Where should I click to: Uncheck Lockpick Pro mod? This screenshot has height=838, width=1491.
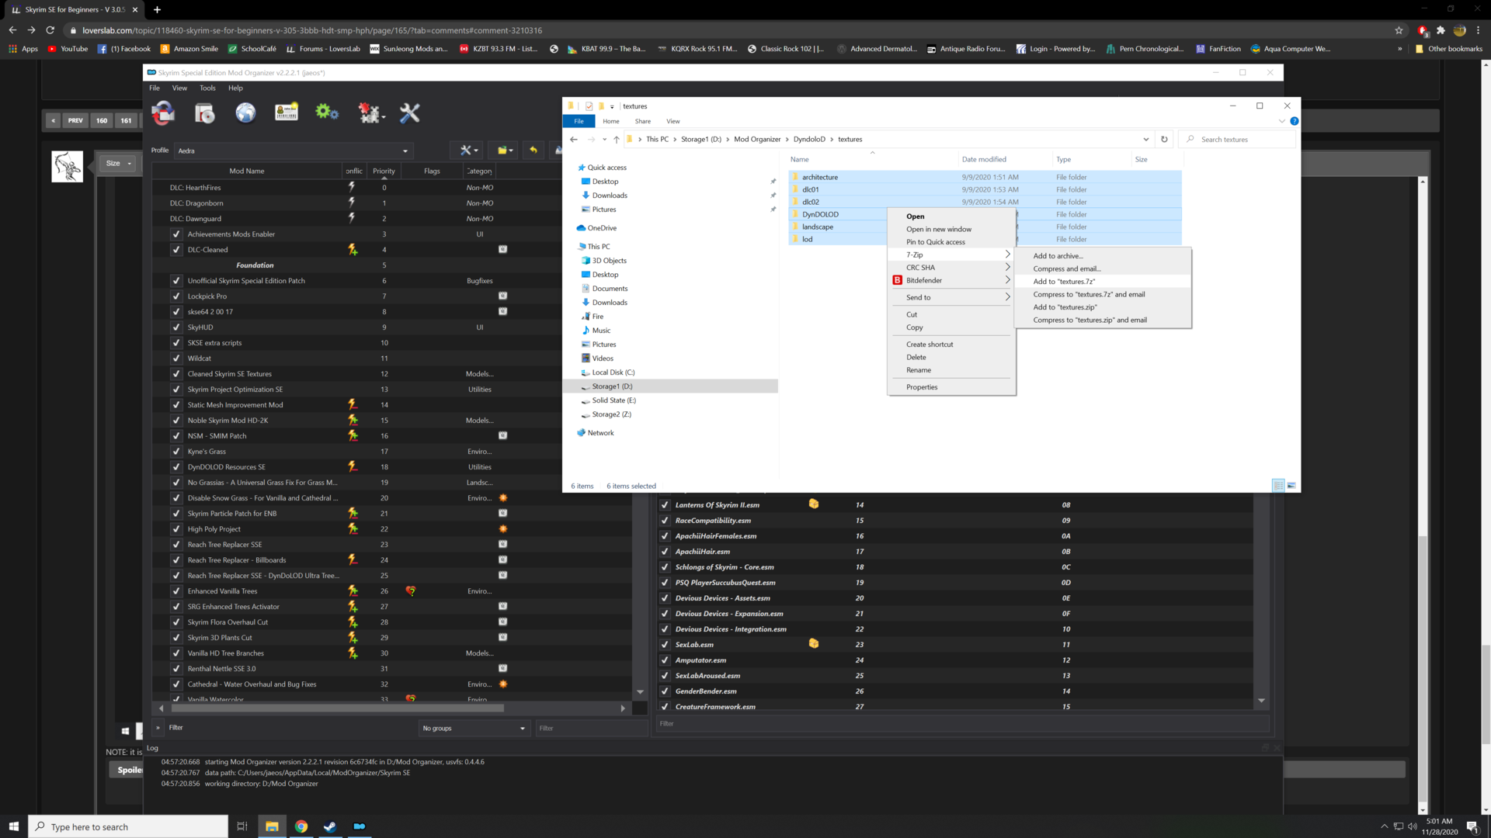[176, 296]
